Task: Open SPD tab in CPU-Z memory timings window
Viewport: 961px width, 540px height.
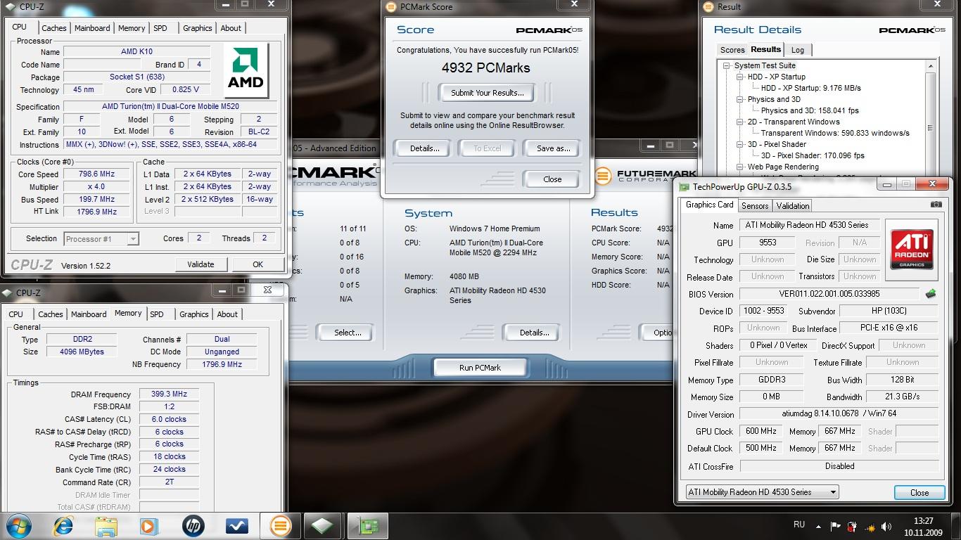Action: click(x=157, y=314)
